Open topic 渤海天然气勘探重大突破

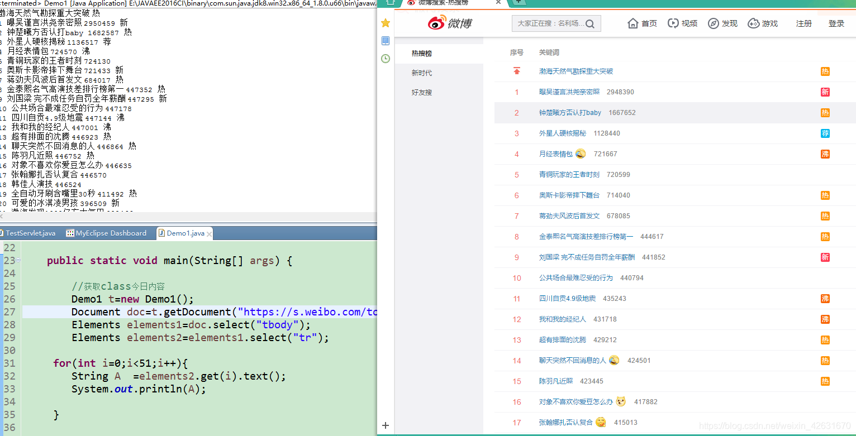point(576,71)
